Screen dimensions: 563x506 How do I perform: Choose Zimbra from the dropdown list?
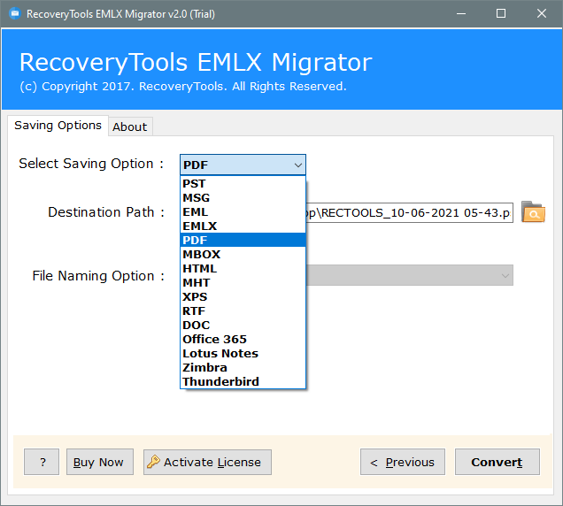pos(243,367)
